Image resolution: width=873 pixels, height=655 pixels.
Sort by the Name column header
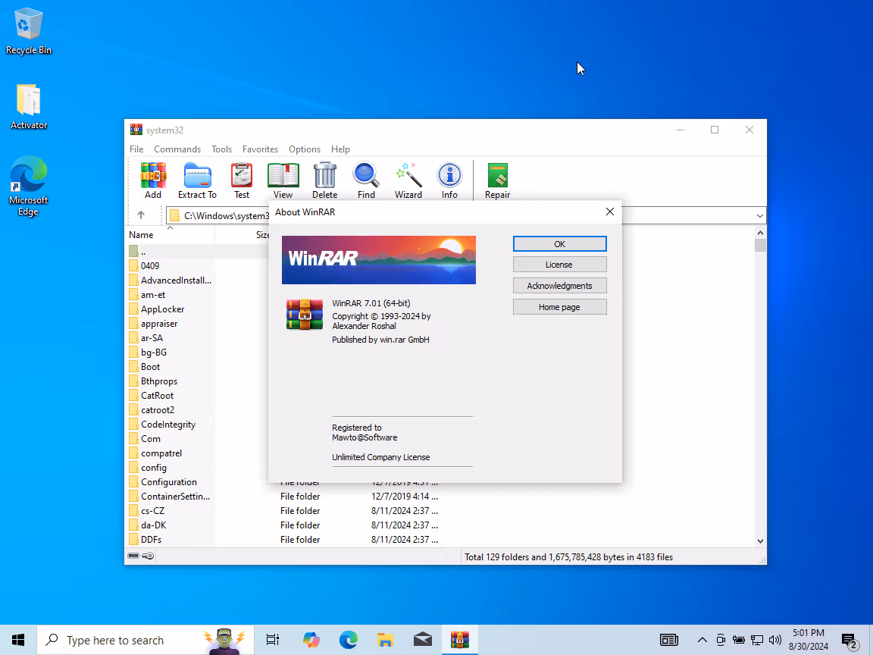coord(170,235)
